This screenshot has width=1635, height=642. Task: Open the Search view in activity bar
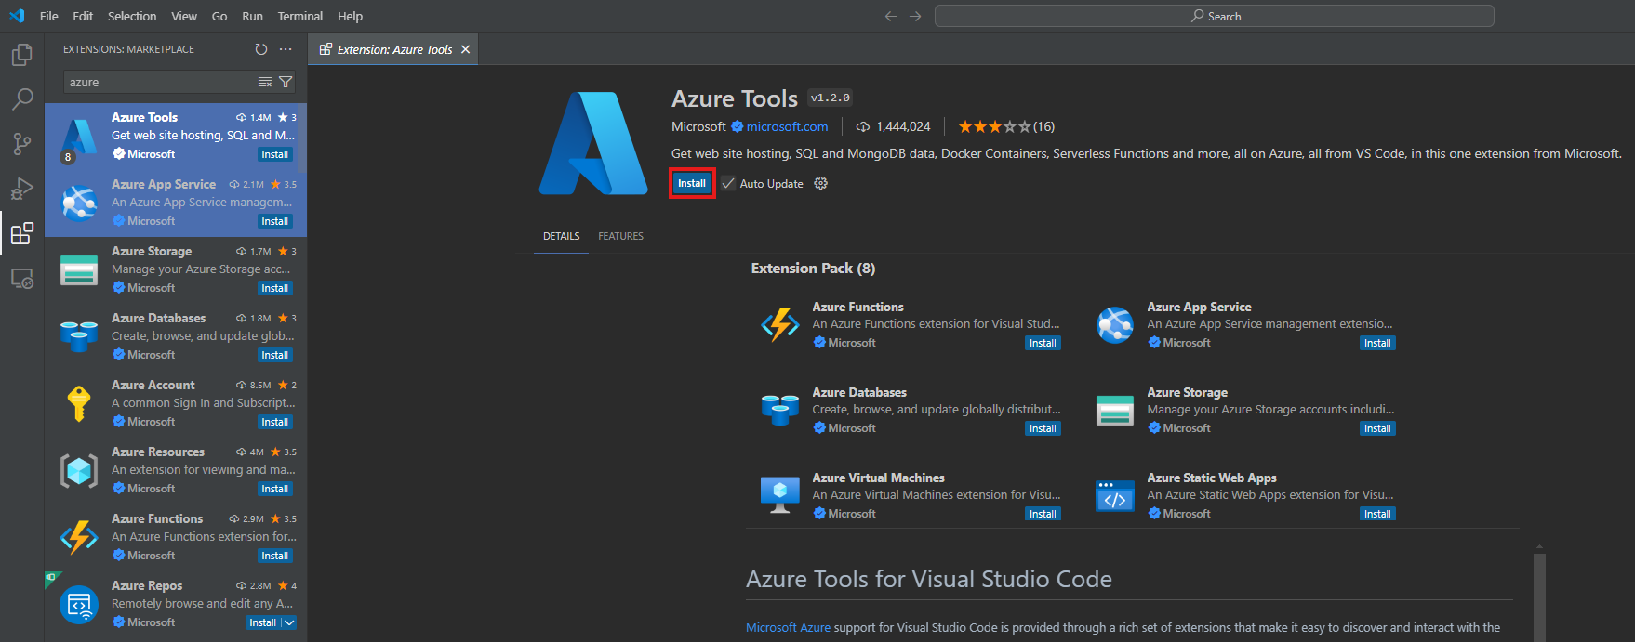[x=22, y=99]
